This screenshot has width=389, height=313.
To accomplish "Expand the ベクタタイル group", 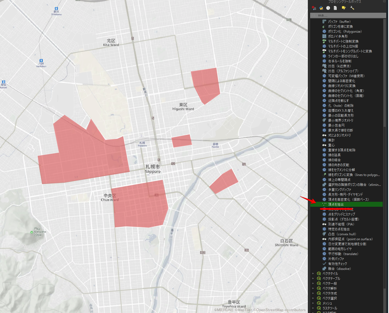I will pos(313,274).
